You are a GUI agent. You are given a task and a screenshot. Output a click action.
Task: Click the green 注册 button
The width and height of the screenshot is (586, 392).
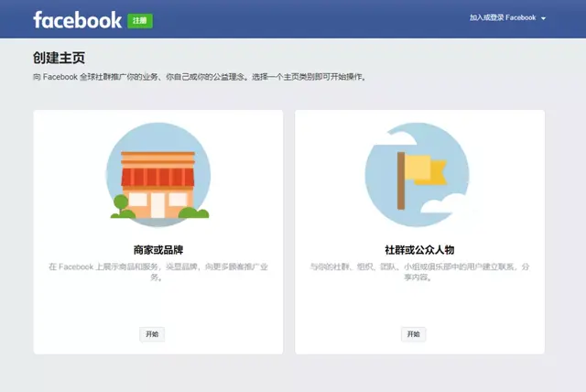[140, 21]
